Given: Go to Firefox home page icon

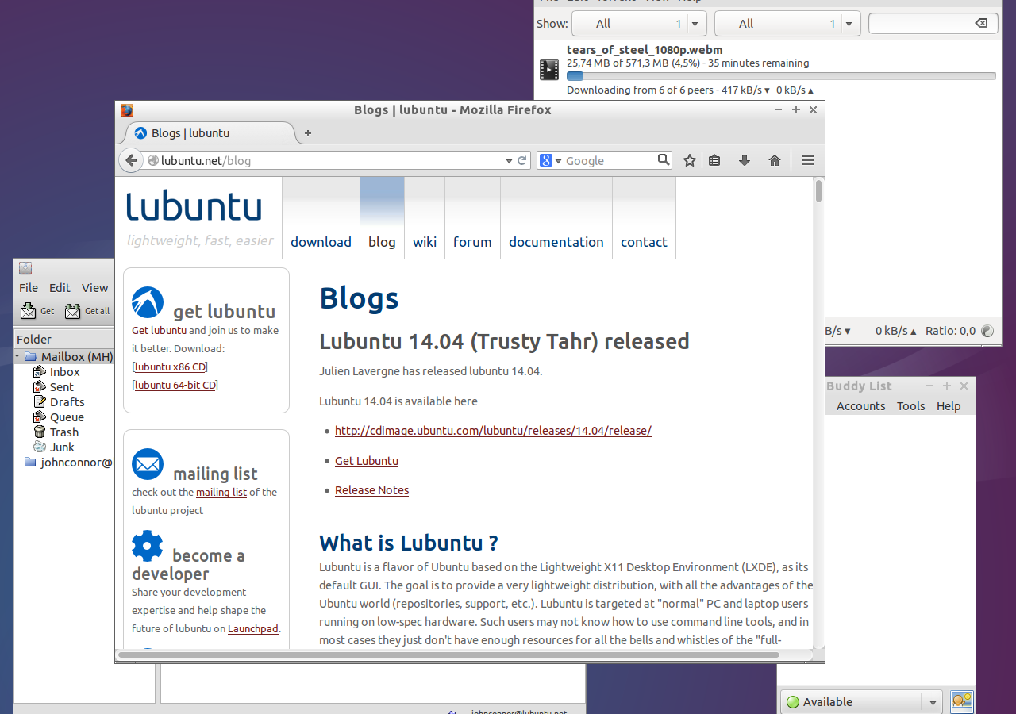Looking at the screenshot, I should (x=775, y=160).
